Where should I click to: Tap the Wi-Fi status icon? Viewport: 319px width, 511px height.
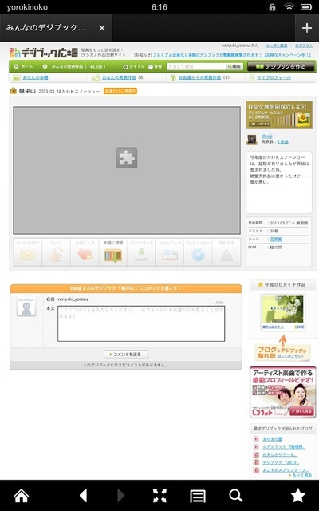tap(289, 7)
